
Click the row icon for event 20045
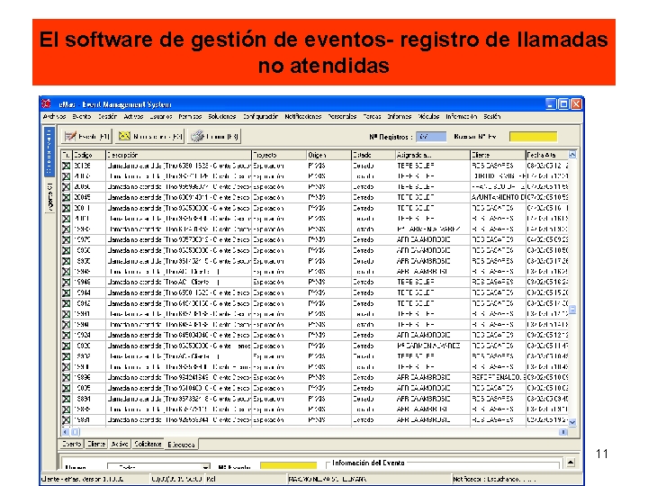click(x=66, y=197)
